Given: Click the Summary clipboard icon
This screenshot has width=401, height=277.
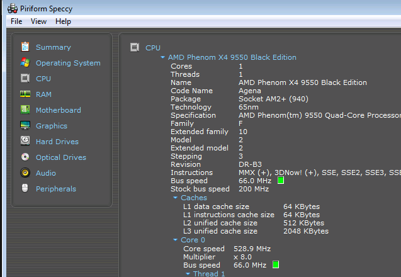Looking at the screenshot, I should pos(25,47).
